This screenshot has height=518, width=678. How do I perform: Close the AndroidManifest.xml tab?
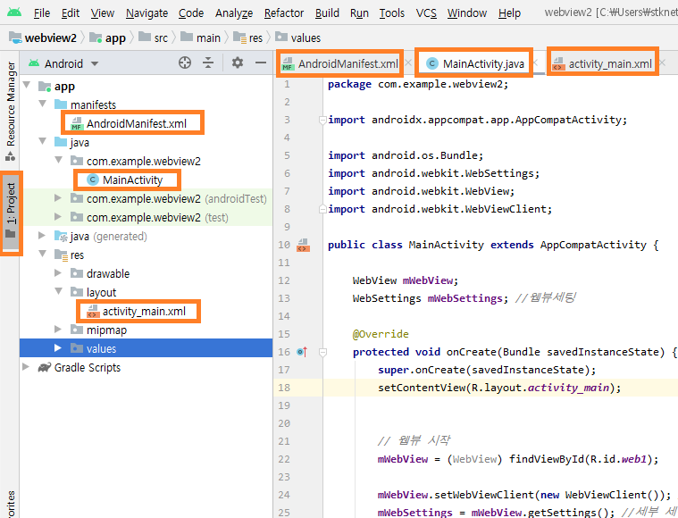pos(407,63)
